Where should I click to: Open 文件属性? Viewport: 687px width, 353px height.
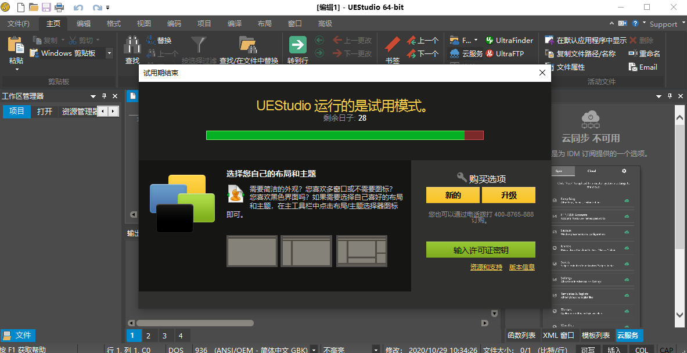[565, 67]
